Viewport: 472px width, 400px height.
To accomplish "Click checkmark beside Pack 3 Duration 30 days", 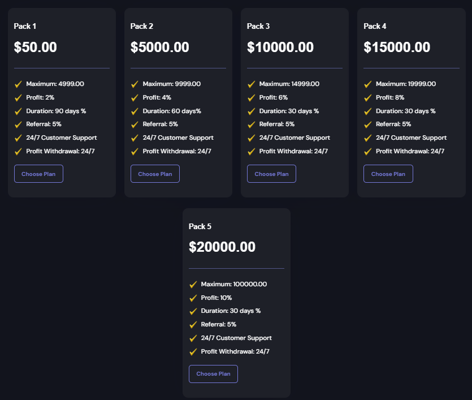I will (x=251, y=111).
